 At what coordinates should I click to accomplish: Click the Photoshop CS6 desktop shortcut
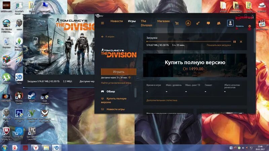click(19, 116)
